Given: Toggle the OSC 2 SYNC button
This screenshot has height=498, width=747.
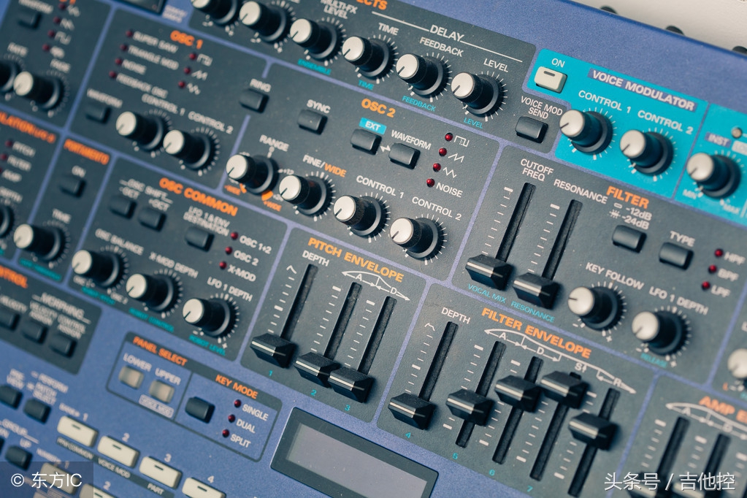Looking at the screenshot, I should (x=312, y=121).
